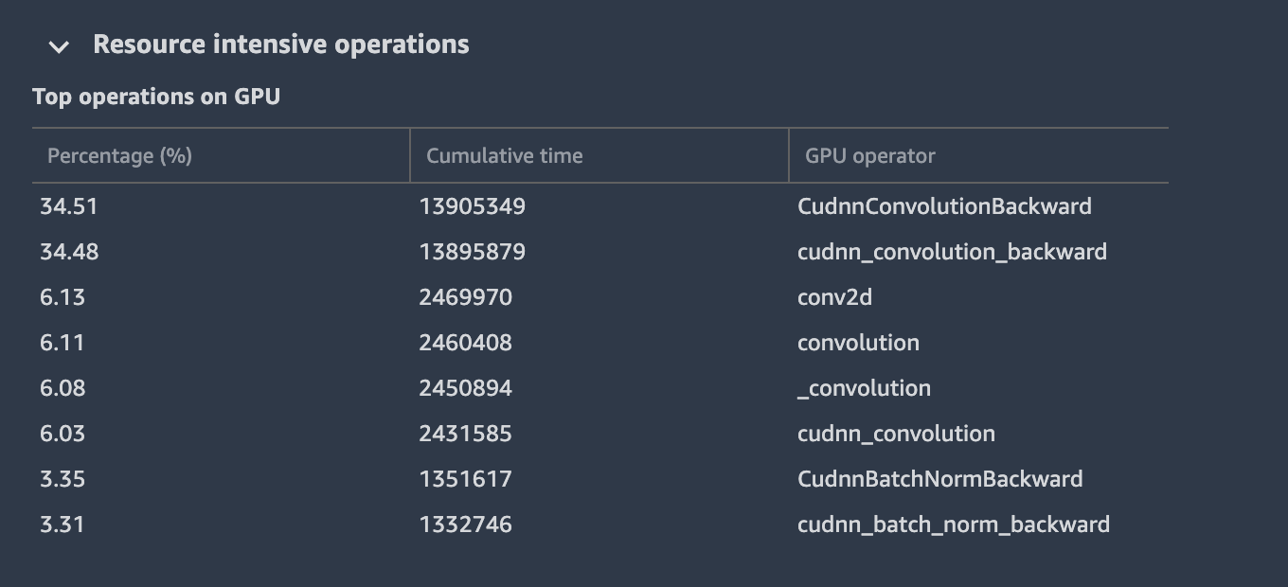The image size is (1288, 587).
Task: Select the _convolution operator entry
Action: pyautogui.click(x=864, y=388)
